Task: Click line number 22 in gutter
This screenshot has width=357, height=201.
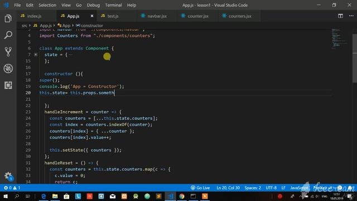Action: click(x=28, y=106)
